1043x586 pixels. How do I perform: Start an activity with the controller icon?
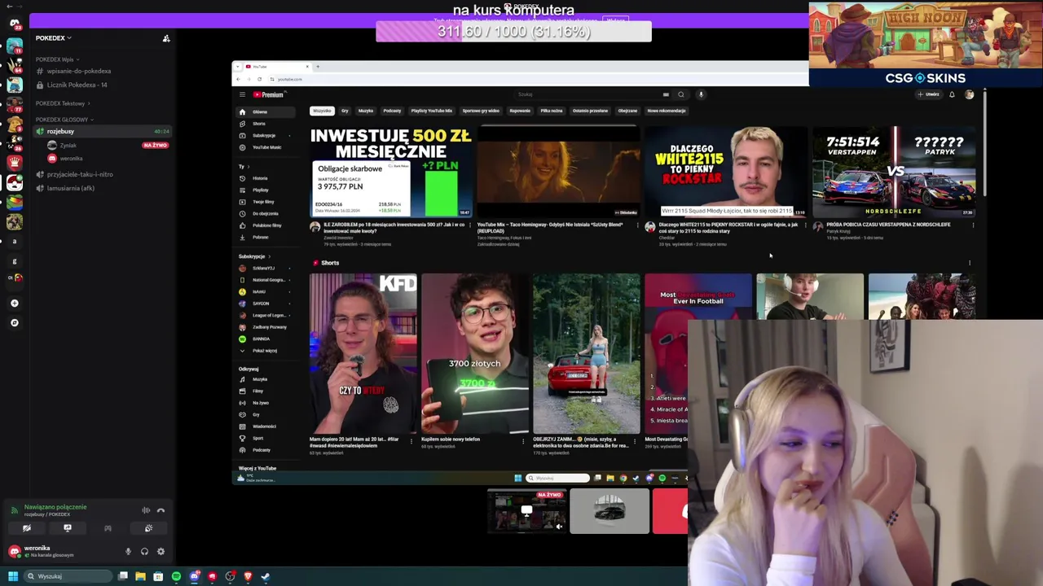108,528
